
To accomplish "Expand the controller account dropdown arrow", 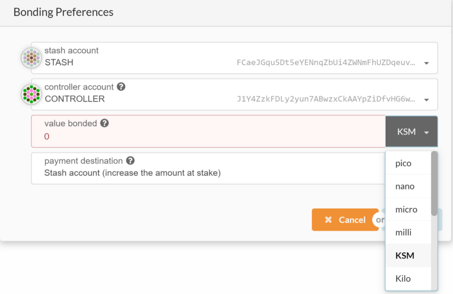I will tap(426, 100).
